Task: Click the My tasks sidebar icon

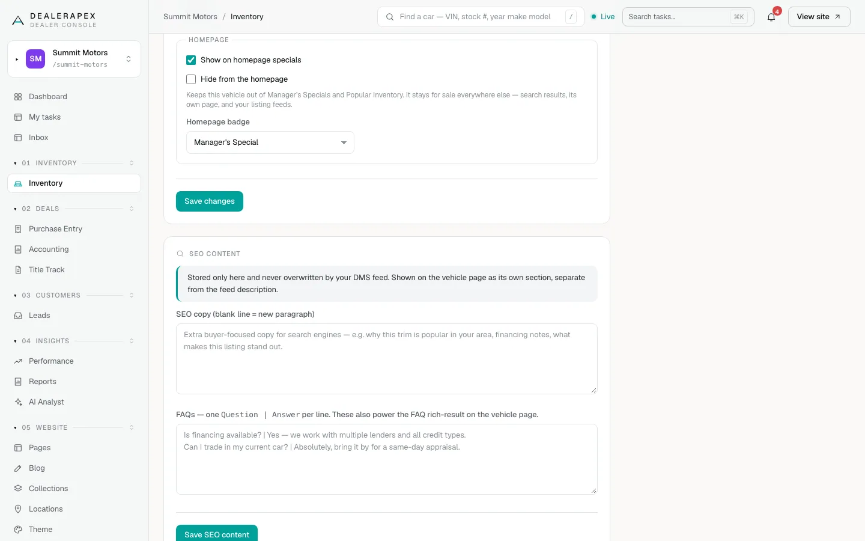Action: click(x=18, y=117)
